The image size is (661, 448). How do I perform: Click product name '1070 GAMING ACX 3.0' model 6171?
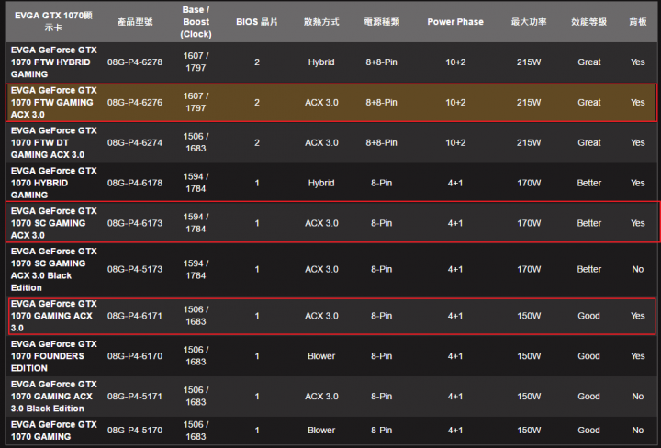coord(54,316)
